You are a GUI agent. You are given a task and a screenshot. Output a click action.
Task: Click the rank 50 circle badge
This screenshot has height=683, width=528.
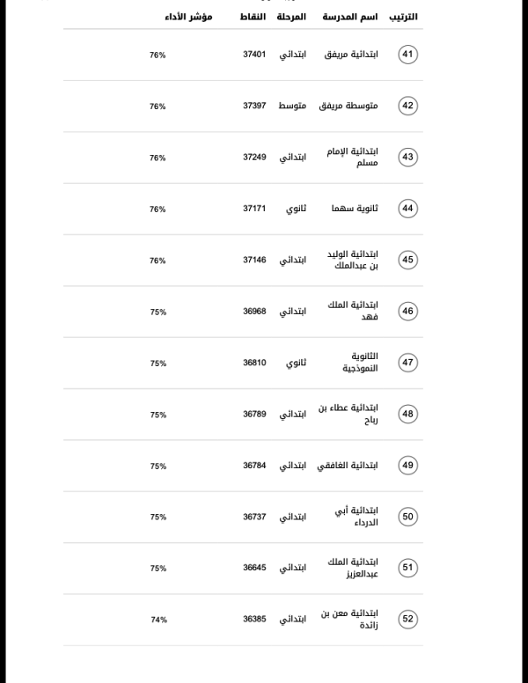click(x=407, y=517)
